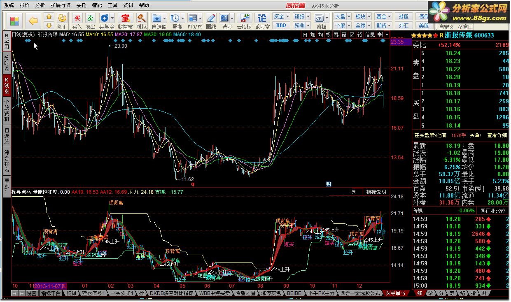511x302 pixels.
Task: Toggle the 权 adjustment button
Action: click(x=328, y=35)
